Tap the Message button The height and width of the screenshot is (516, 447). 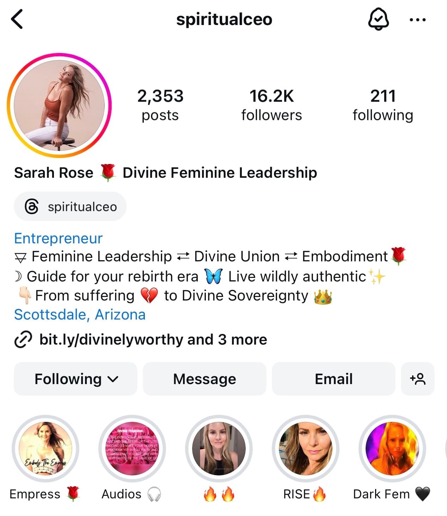coord(204,379)
